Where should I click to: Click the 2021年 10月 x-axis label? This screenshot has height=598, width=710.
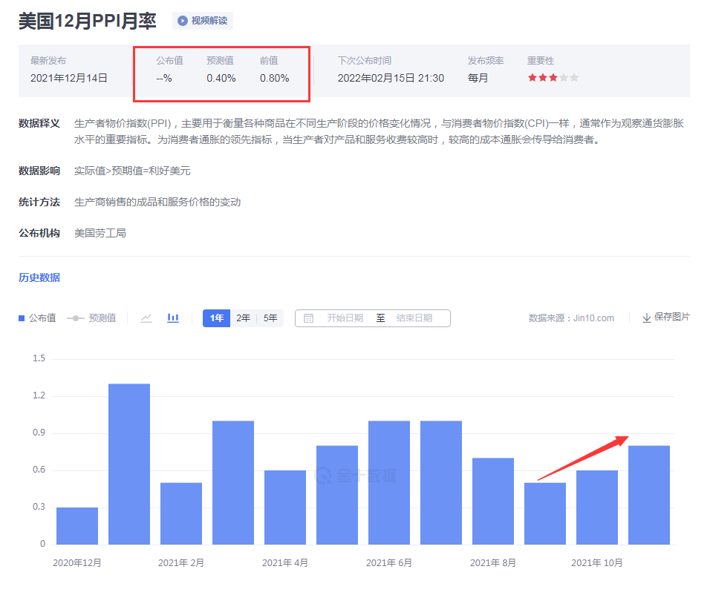click(597, 562)
